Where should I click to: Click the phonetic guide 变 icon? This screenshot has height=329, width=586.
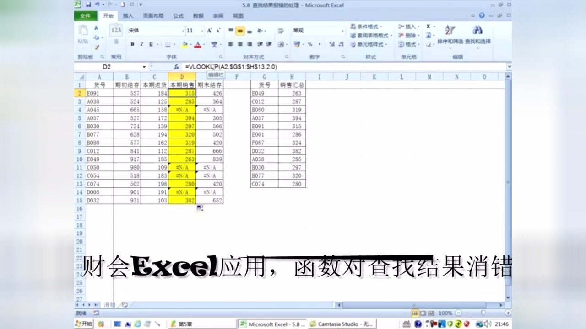pyautogui.click(x=214, y=44)
